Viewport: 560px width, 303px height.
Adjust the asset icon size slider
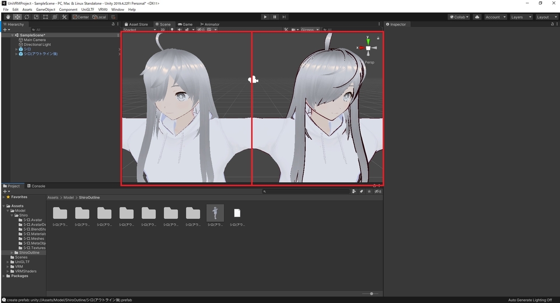pyautogui.click(x=371, y=294)
